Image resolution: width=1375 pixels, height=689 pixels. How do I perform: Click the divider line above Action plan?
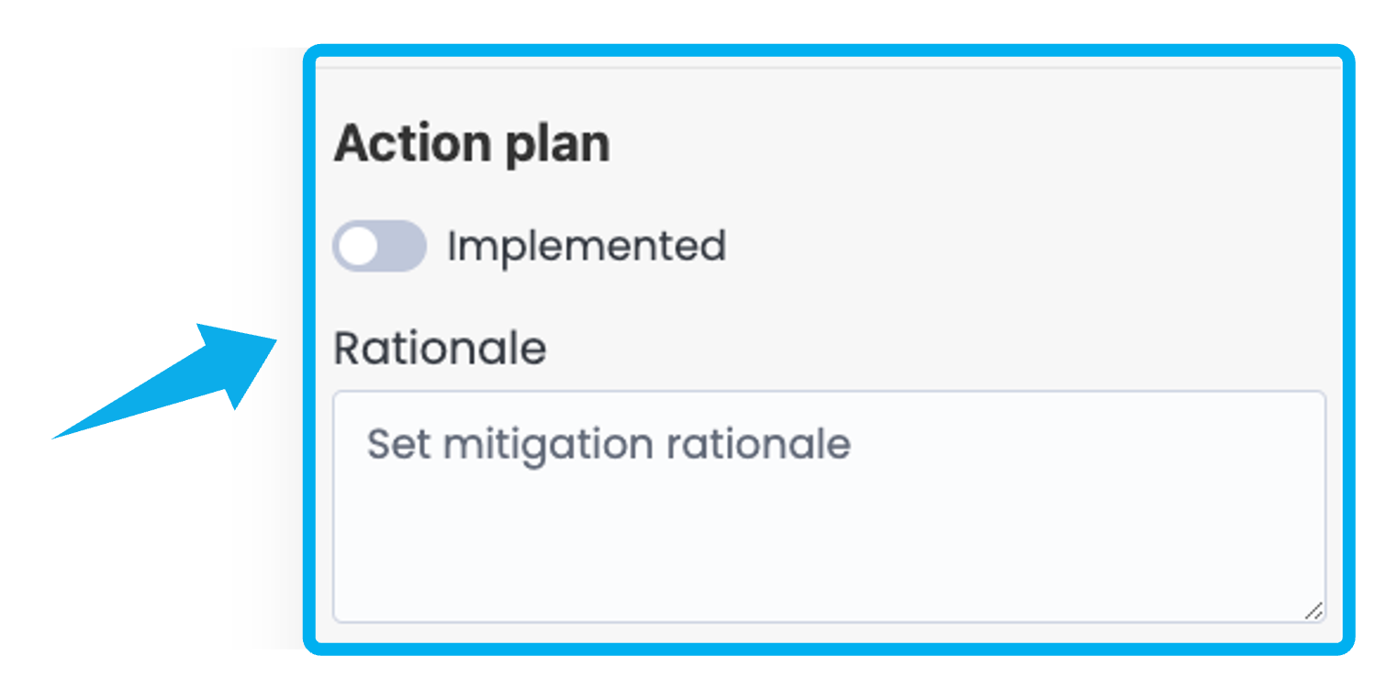[828, 68]
